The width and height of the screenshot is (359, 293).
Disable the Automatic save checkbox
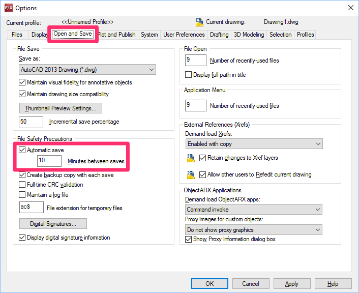click(22, 150)
